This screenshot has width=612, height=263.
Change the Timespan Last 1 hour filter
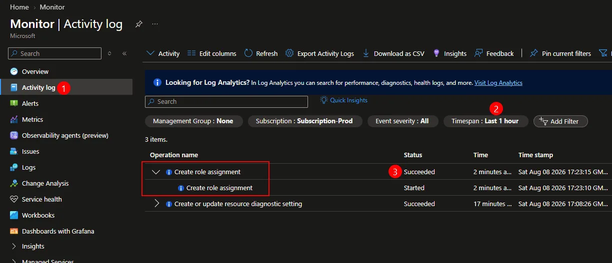click(x=485, y=121)
